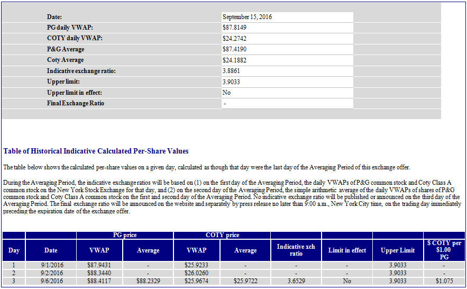Click the COTY daily VWAP value $24.2742
467x289 pixels.
click(x=234, y=39)
